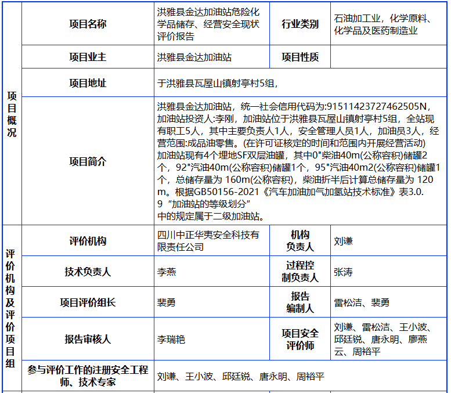Click the 项目安全评价师 names list cell

(388, 339)
